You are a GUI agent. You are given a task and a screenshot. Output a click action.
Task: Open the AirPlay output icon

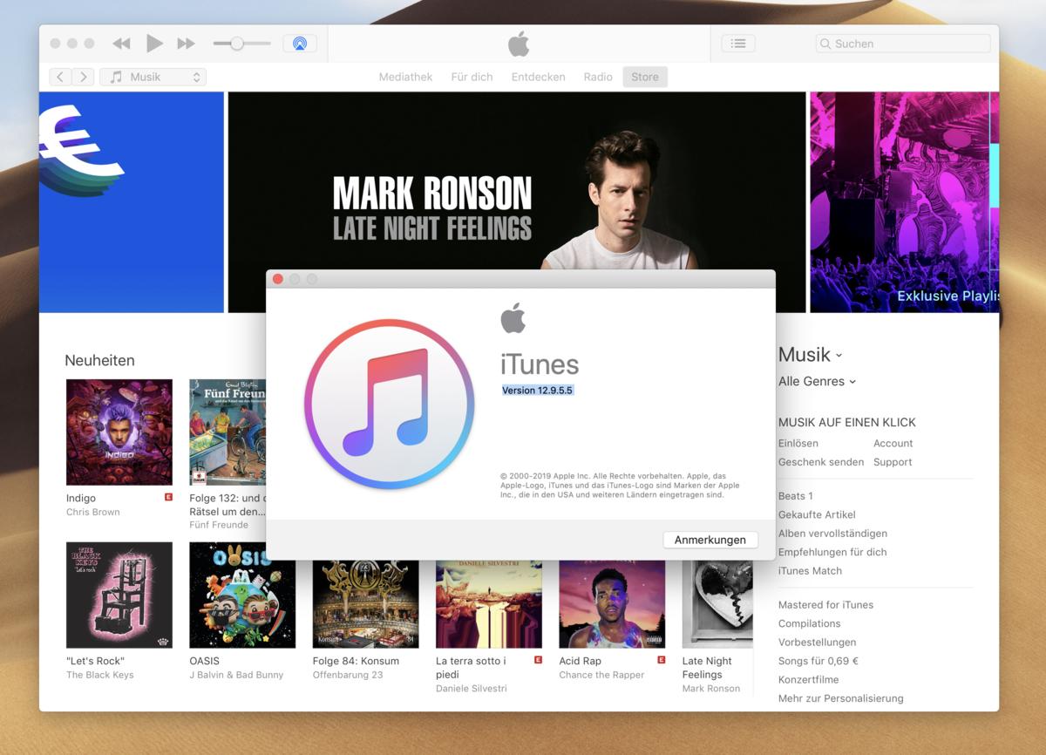(300, 44)
